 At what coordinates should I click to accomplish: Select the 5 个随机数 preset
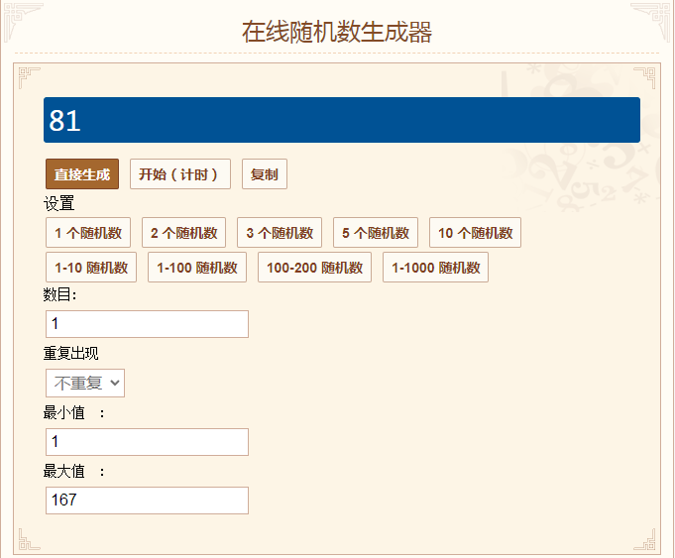376,233
